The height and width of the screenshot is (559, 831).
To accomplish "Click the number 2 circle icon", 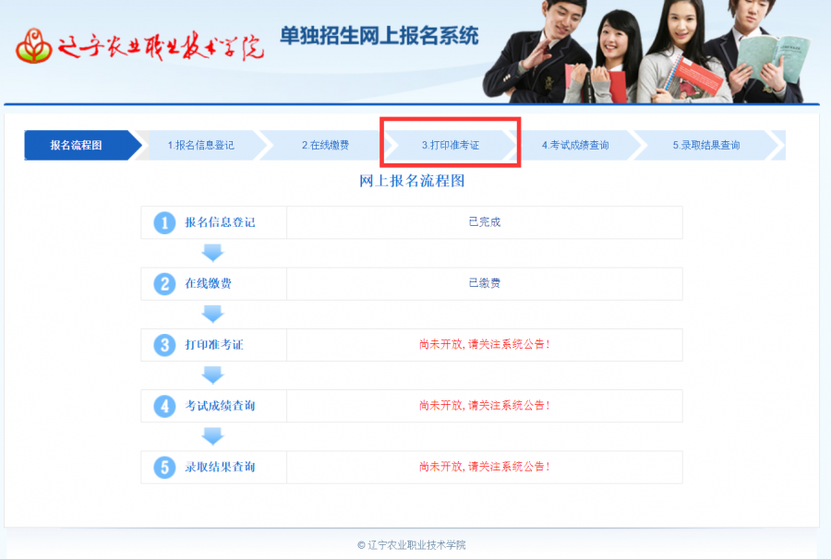I will [165, 284].
